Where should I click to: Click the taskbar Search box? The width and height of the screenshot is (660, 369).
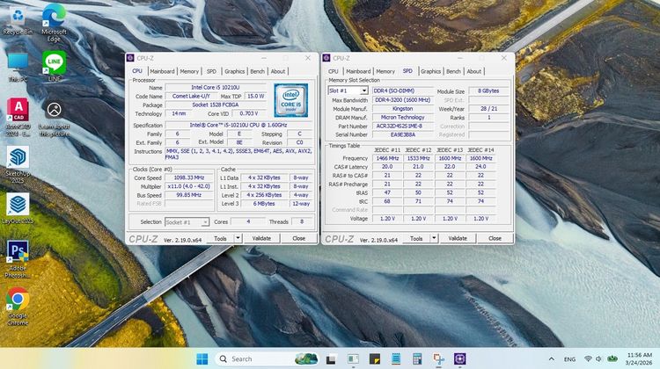[268, 359]
